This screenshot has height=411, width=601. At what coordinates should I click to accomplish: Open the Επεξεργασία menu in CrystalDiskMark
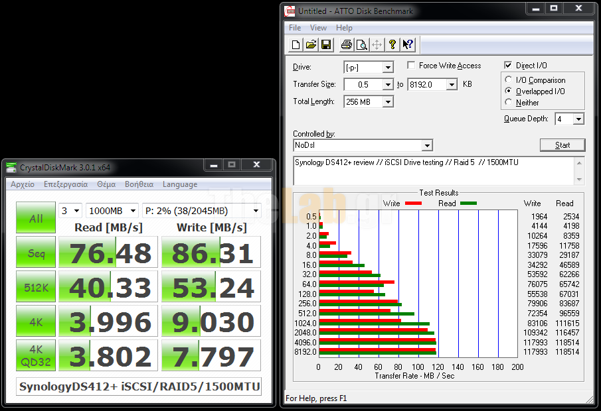pos(66,184)
